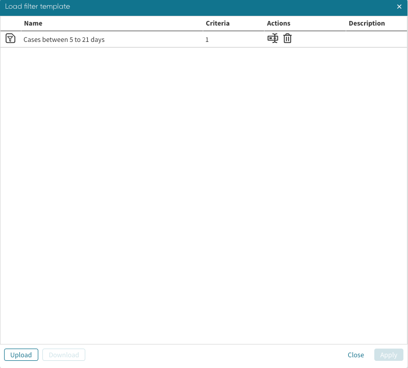Apply the selected filter template
Image resolution: width=408 pixels, height=368 pixels.
(388, 355)
